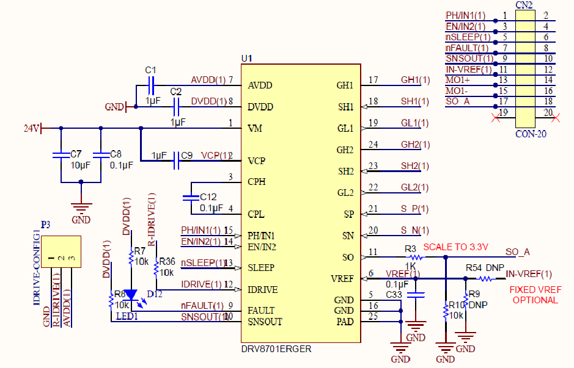Click the CON-20 label under CN2
Screen dimensions: 574x368
531,134
